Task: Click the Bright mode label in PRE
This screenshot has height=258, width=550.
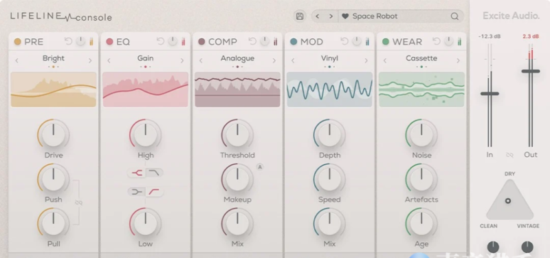Action: (x=54, y=58)
